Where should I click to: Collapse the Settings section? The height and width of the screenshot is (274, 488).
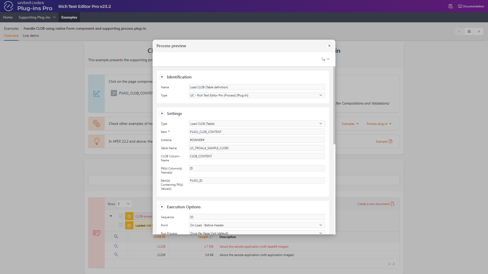pyautogui.click(x=162, y=114)
